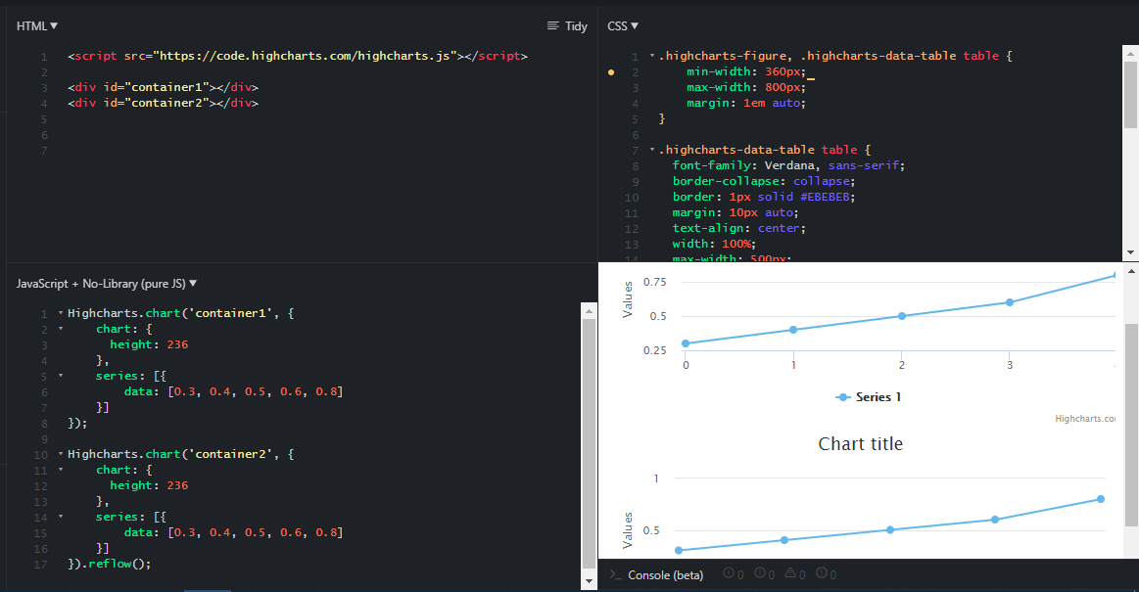This screenshot has width=1139, height=592.
Task: Click the blue Series 1 legend marker icon
Action: [843, 397]
